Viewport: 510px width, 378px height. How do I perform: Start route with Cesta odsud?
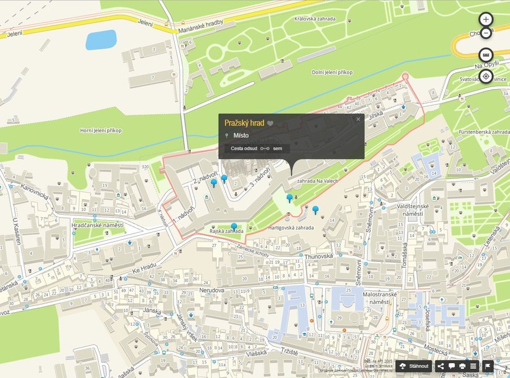(244, 148)
